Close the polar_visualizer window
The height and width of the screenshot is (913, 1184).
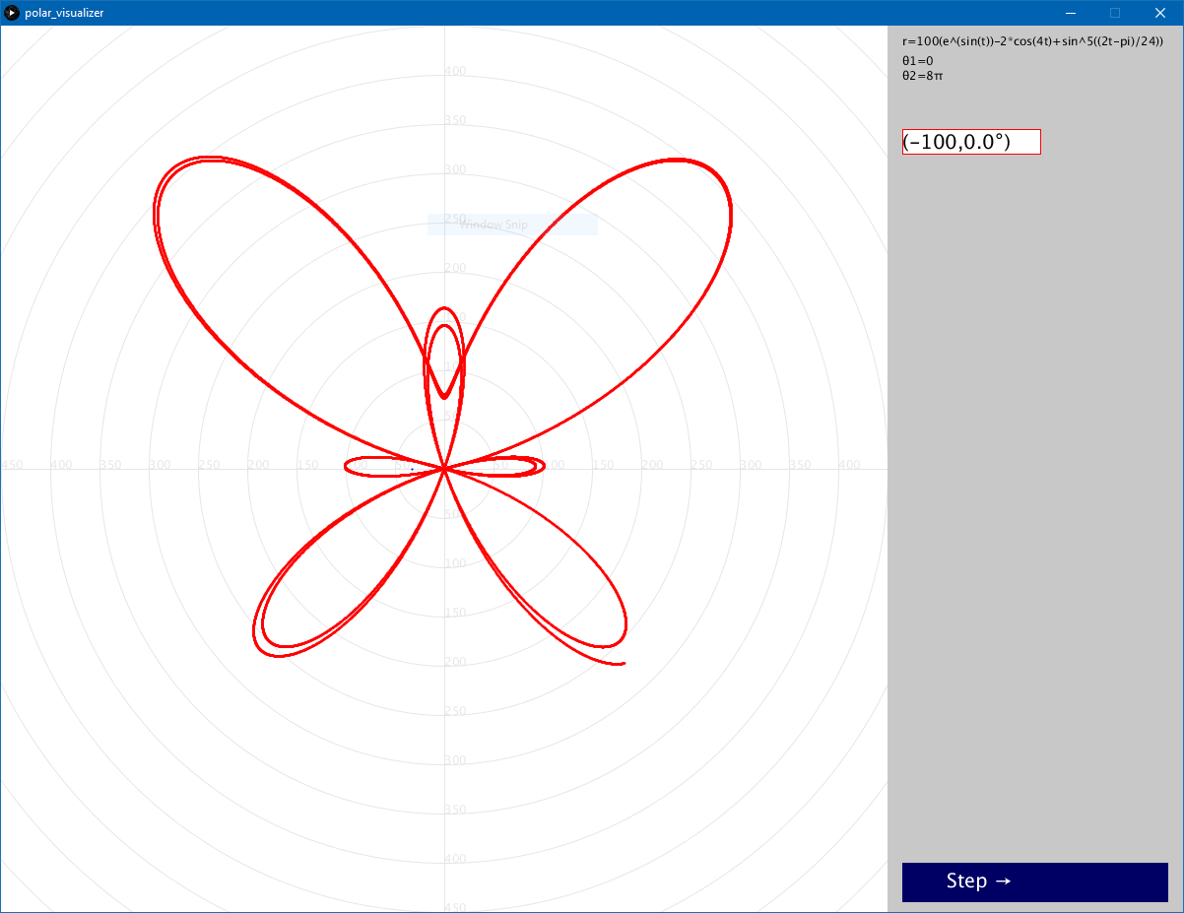coord(1159,13)
